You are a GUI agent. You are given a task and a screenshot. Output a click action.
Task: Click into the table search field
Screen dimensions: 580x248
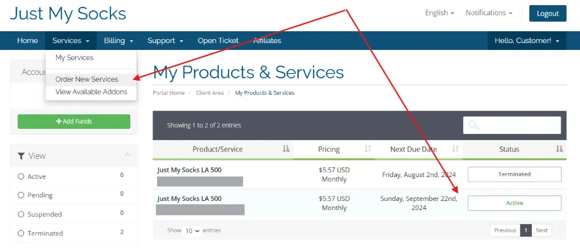click(x=512, y=125)
